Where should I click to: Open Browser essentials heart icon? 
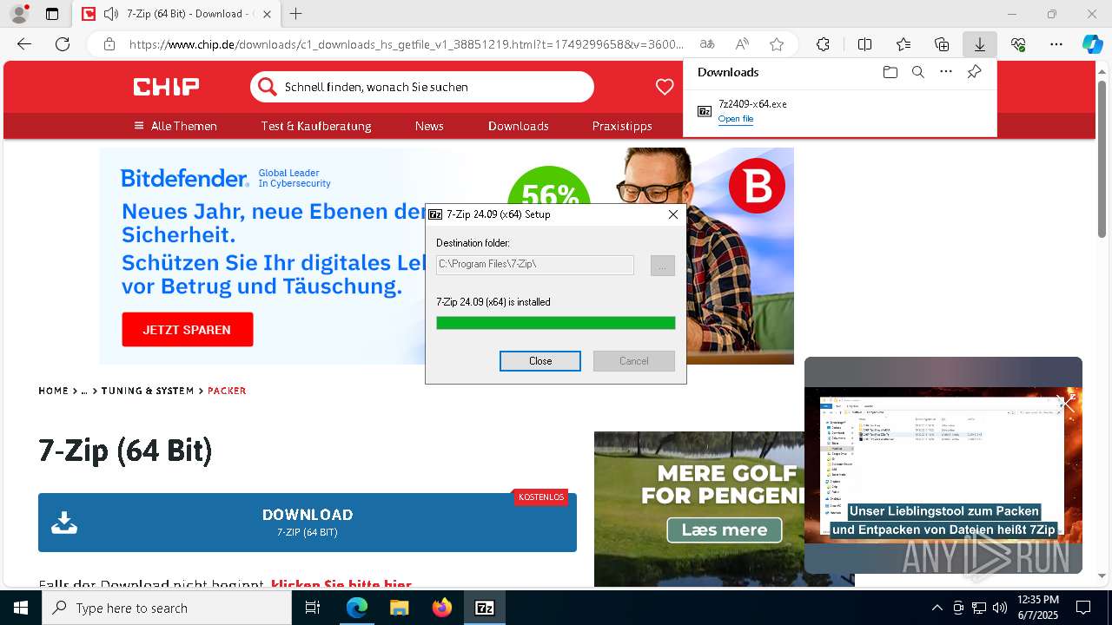1018,44
